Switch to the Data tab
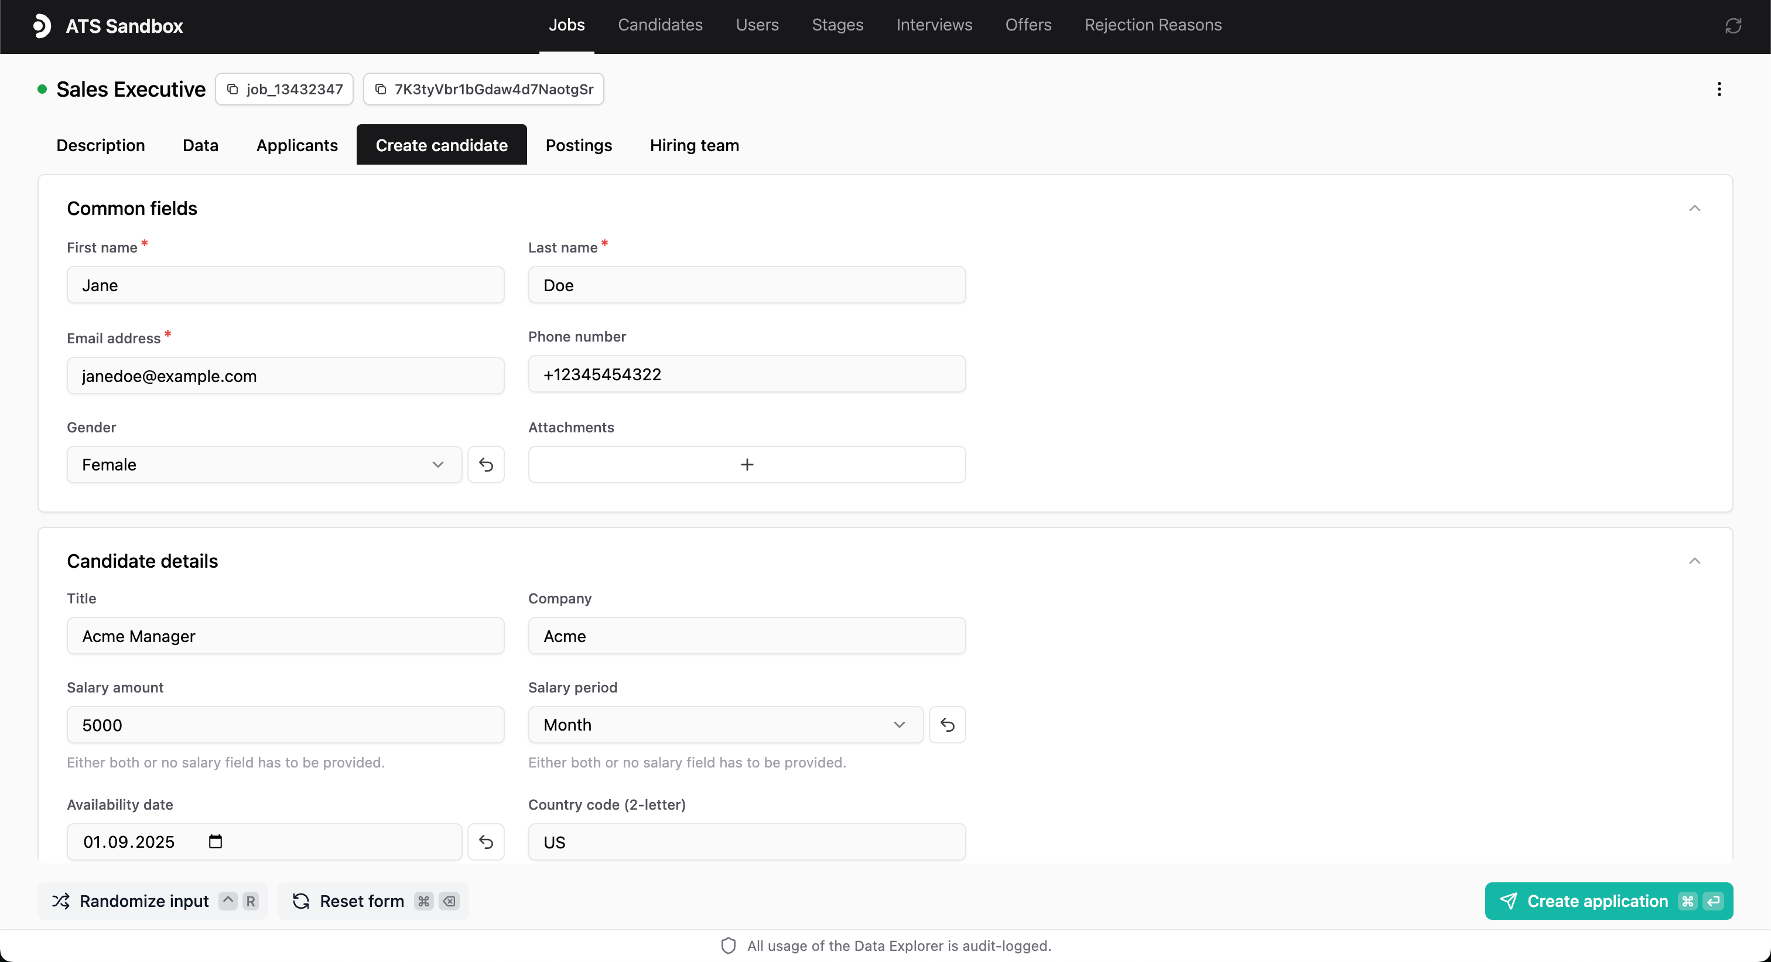 (200, 145)
